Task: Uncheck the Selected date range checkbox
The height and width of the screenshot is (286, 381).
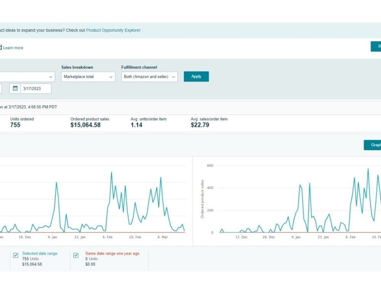Action: pyautogui.click(x=16, y=255)
